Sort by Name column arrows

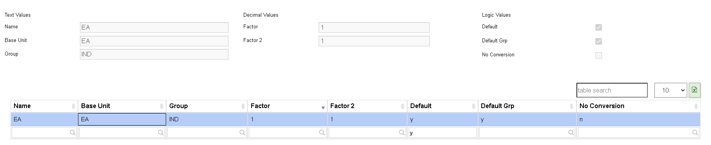(x=73, y=106)
